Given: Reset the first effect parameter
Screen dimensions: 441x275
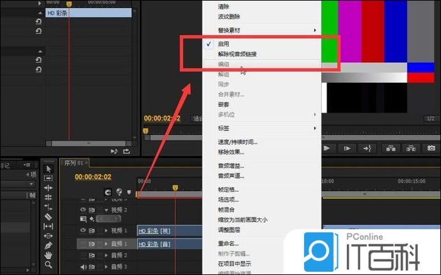Looking at the screenshot, I should 38,21.
